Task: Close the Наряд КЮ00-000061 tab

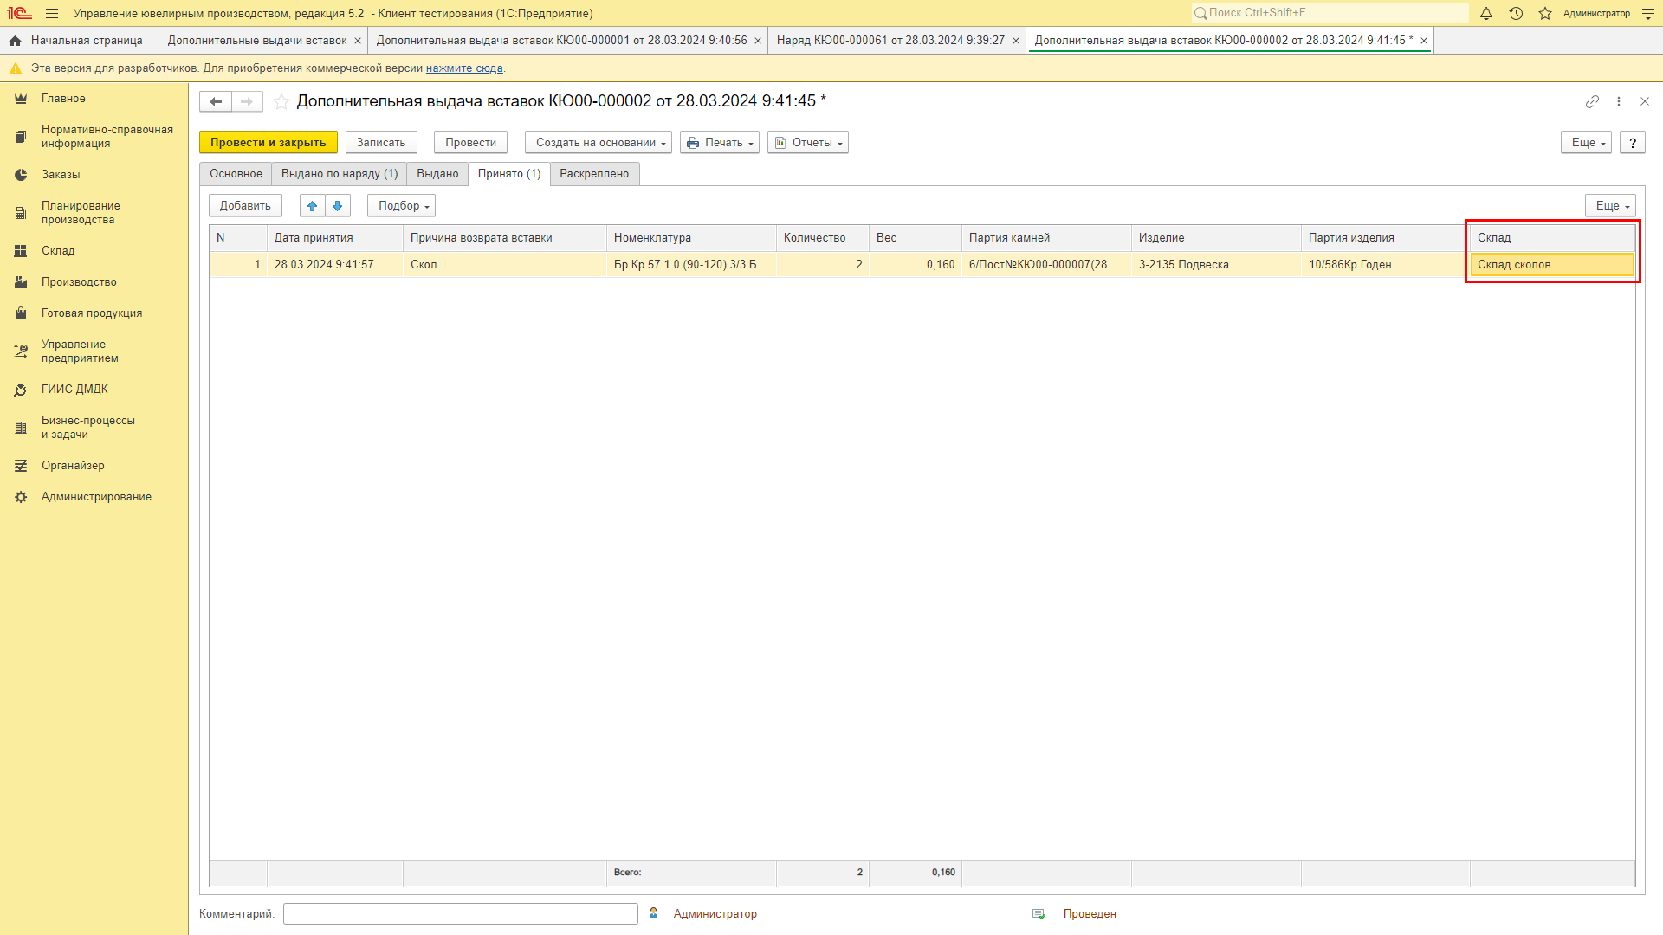Action: pyautogui.click(x=1016, y=41)
